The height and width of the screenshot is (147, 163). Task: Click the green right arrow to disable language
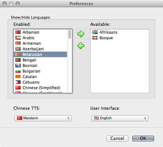[81, 34]
